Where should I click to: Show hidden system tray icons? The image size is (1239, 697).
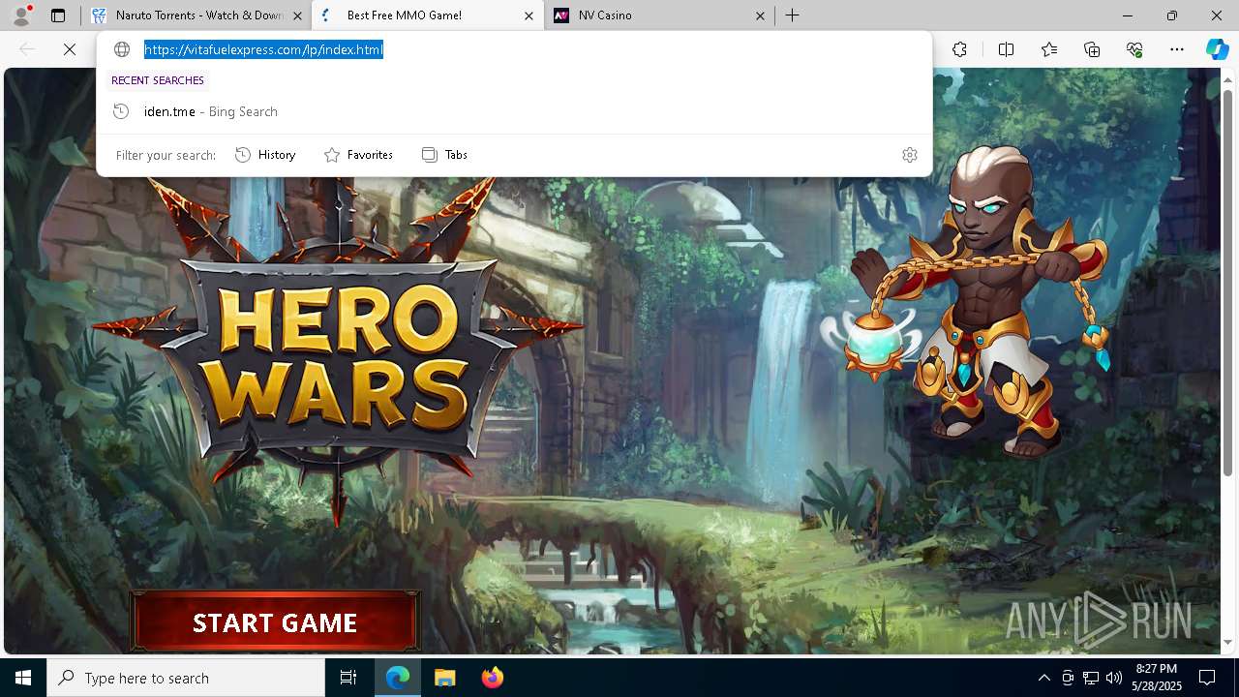[1043, 678]
